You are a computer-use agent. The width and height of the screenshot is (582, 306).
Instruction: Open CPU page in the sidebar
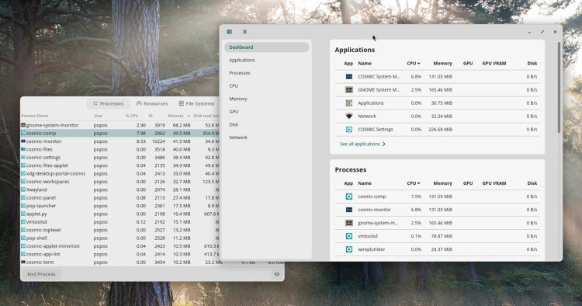[266, 85]
